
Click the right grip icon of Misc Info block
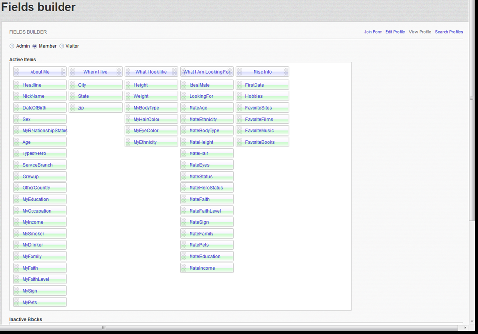click(x=286, y=72)
